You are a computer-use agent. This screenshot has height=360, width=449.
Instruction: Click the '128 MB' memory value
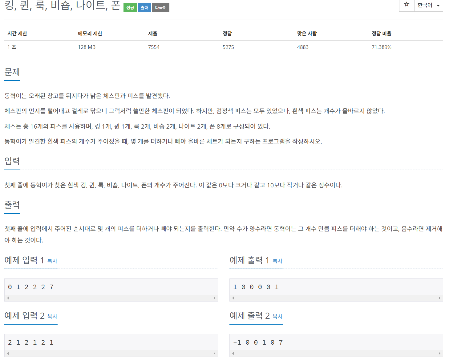pyautogui.click(x=87, y=47)
